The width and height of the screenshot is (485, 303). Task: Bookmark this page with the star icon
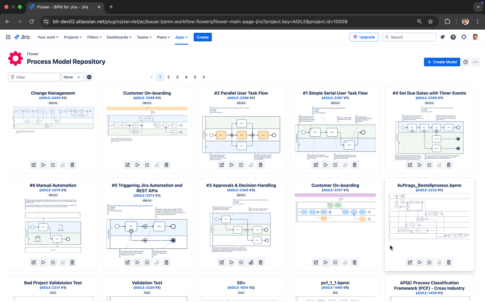tap(430, 22)
